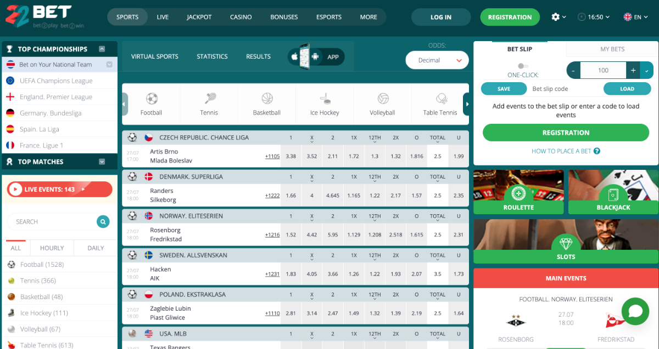
Task: Open the Football sport icon in carousel
Action: point(152,99)
